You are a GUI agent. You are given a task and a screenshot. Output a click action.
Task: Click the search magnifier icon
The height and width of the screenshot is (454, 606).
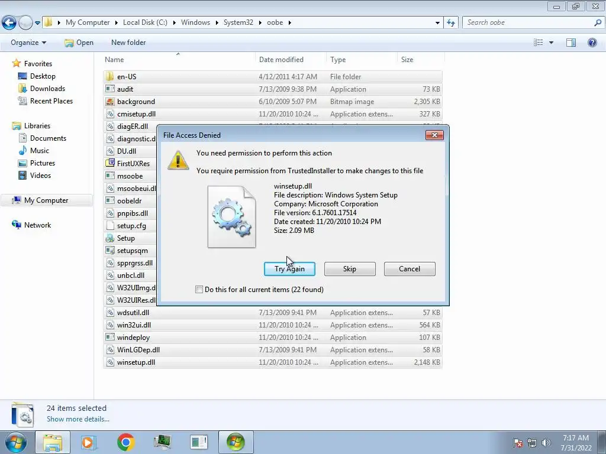click(598, 22)
